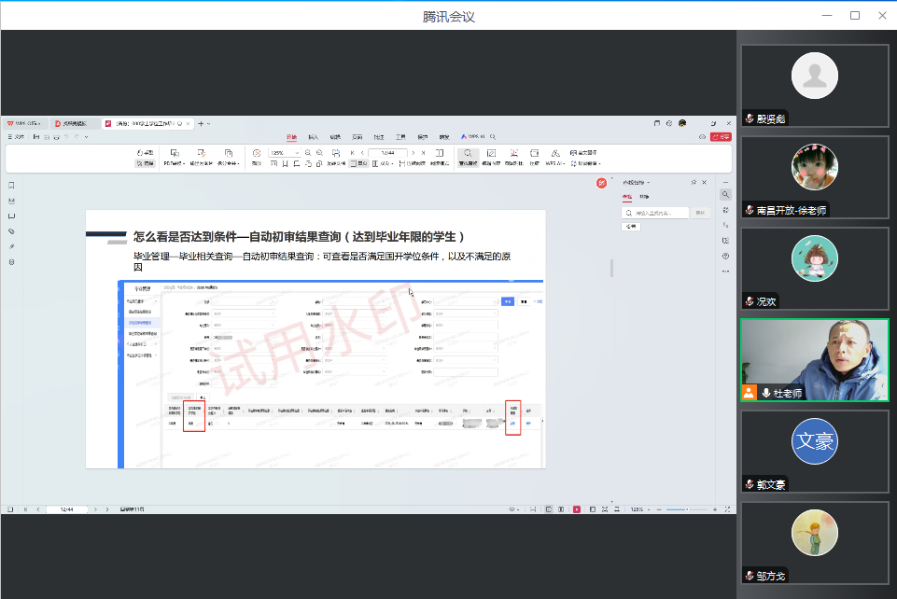Click the bookmark icon in left sidebar

click(11, 185)
